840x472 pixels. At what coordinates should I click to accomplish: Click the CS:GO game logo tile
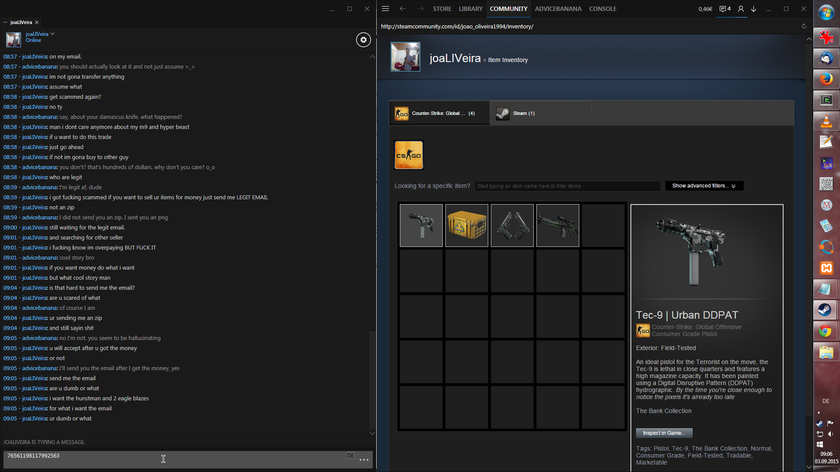[409, 155]
